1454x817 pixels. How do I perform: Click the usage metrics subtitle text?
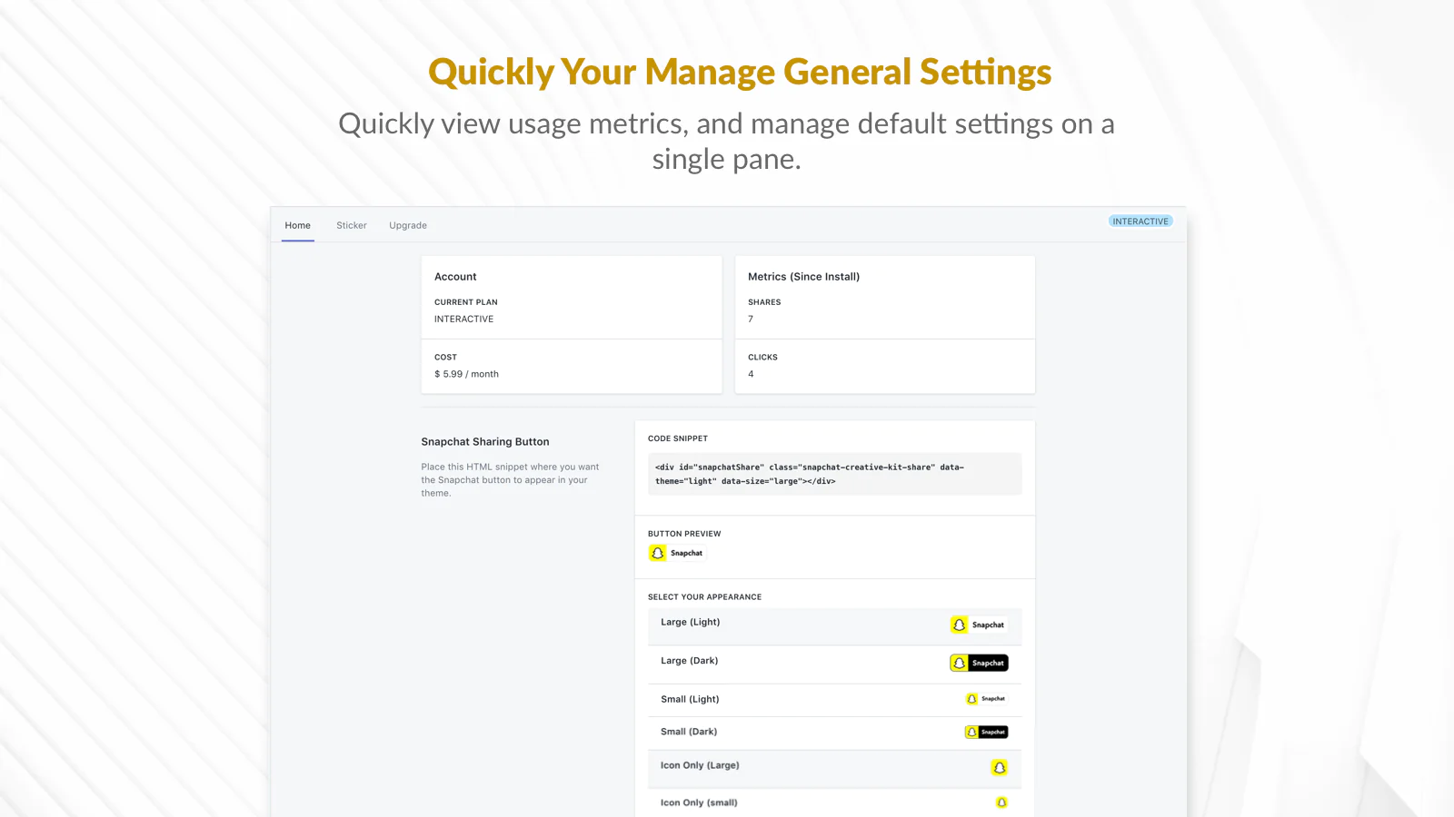click(x=727, y=141)
